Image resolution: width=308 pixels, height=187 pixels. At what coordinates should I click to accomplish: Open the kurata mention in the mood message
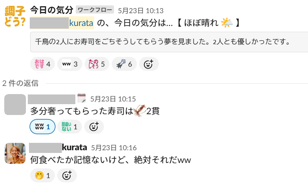pos(62,23)
